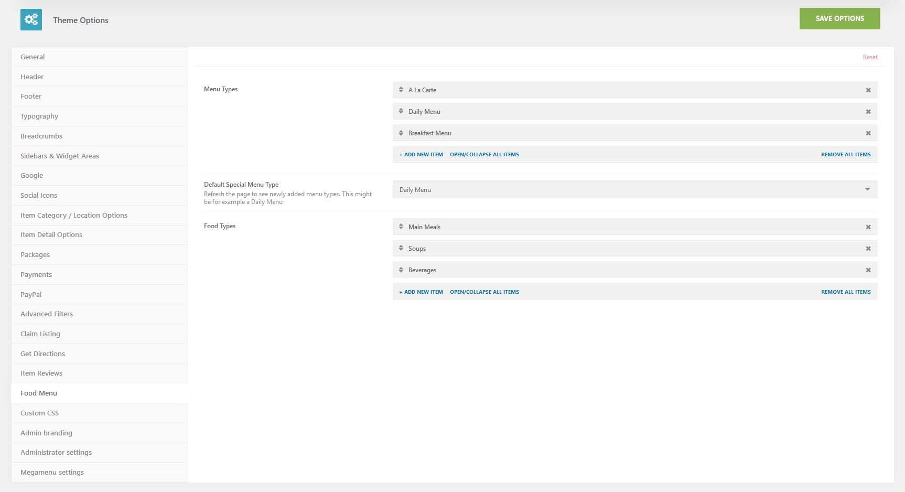Screen dimensions: 905x492
Task: Remove the Daily Menu type item
Action: pos(868,112)
